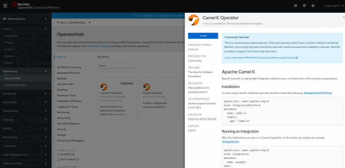Open Red Hat third party support policy link
Viewport: 345px width, 168px height.
tap(261, 58)
